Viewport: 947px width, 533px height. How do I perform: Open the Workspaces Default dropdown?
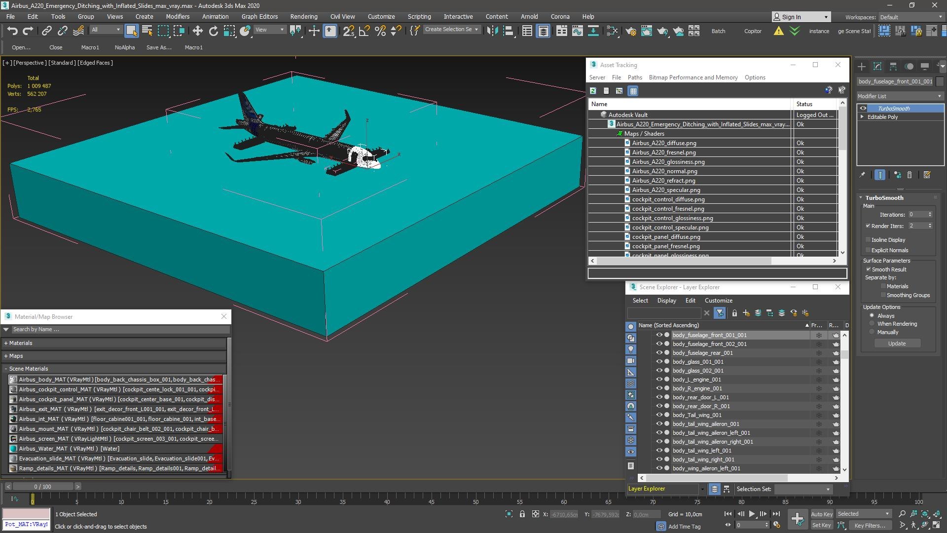911,17
